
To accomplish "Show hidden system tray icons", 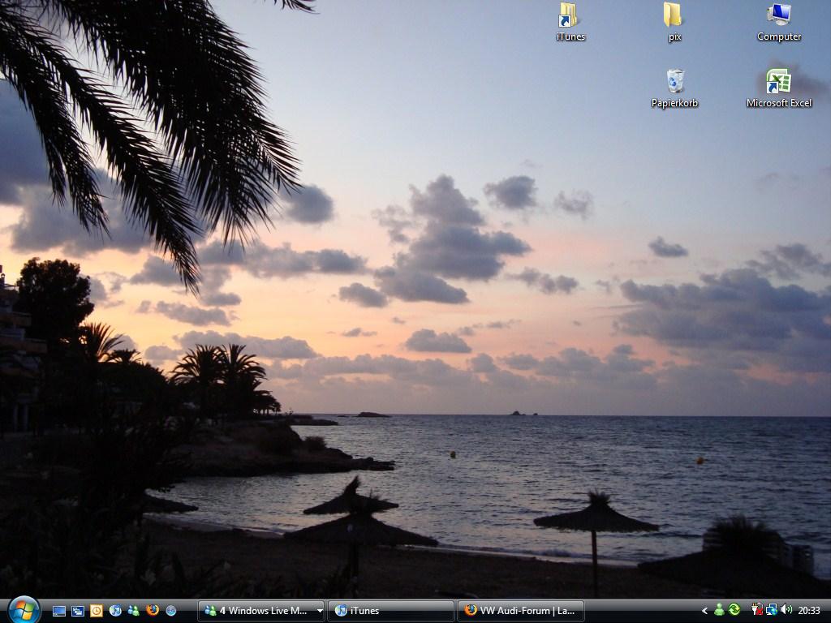I will tap(704, 611).
